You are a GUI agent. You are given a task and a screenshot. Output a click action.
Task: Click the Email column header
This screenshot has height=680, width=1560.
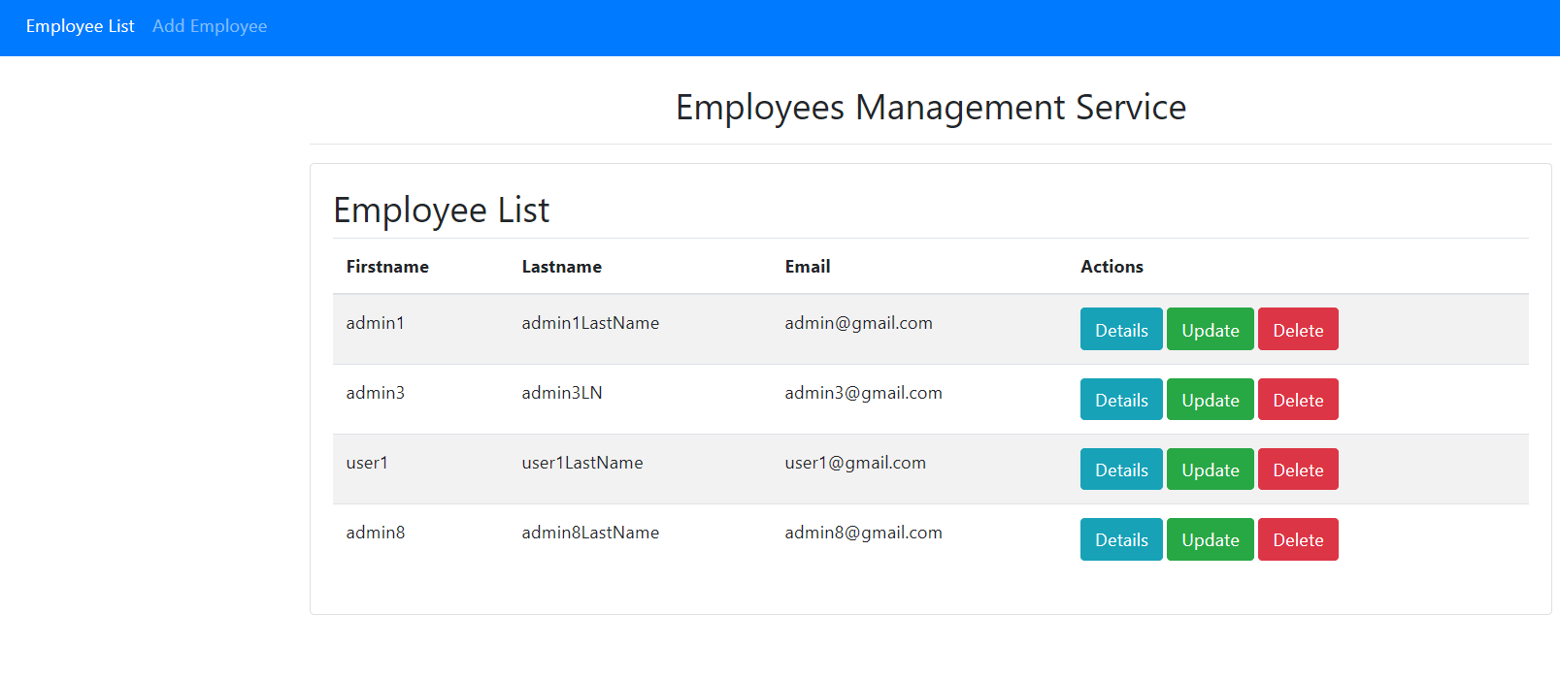(807, 267)
